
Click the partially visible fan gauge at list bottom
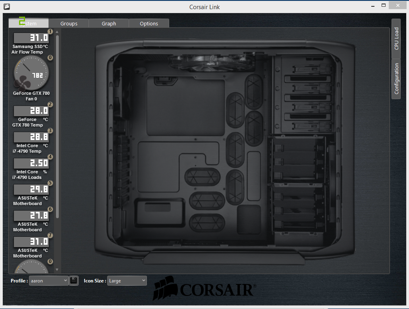(31, 267)
